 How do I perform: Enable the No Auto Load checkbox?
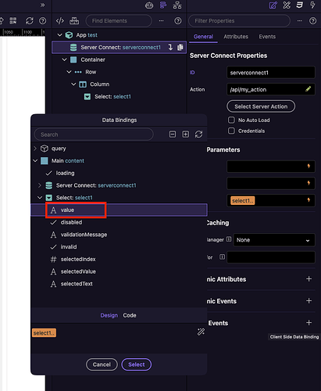click(x=231, y=120)
